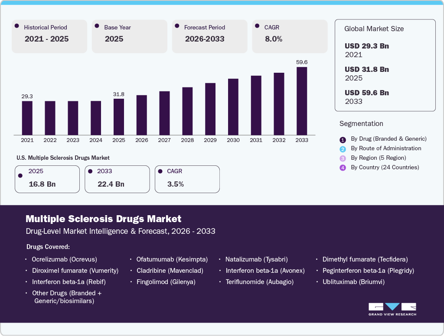Click U.S. Multiple Sclerosis Drugs Market heading

tap(63, 158)
